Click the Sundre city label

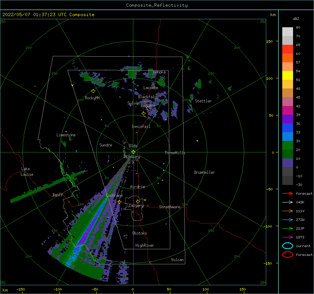click(106, 145)
